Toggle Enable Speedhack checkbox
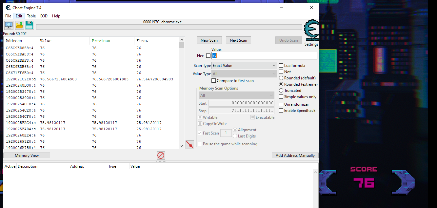The image size is (437, 208). click(281, 111)
